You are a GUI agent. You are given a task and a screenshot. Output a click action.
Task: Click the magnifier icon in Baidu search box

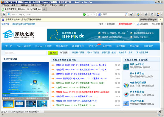[x=126, y=14]
